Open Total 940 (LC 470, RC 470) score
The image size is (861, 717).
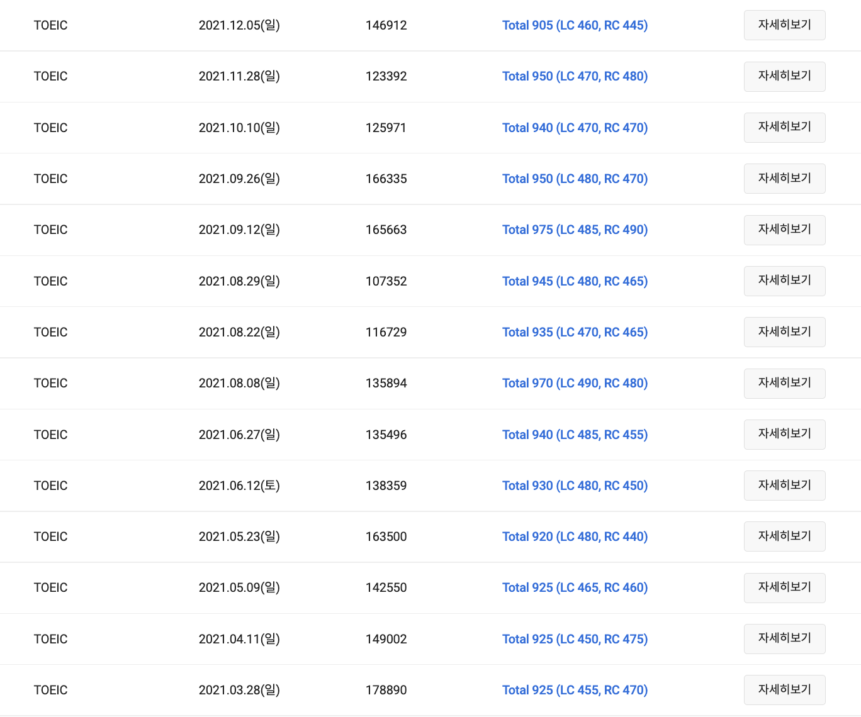coord(575,128)
